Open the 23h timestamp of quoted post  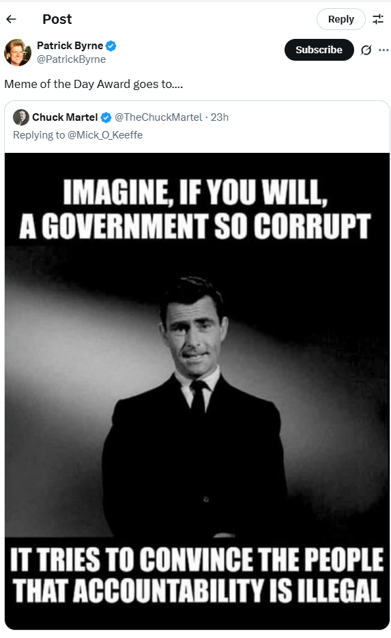(x=220, y=117)
